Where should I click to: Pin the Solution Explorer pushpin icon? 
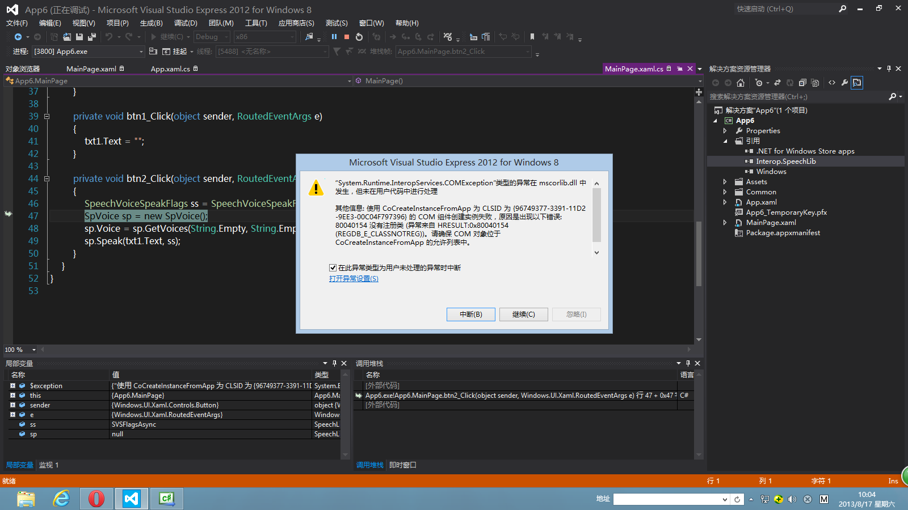889,69
